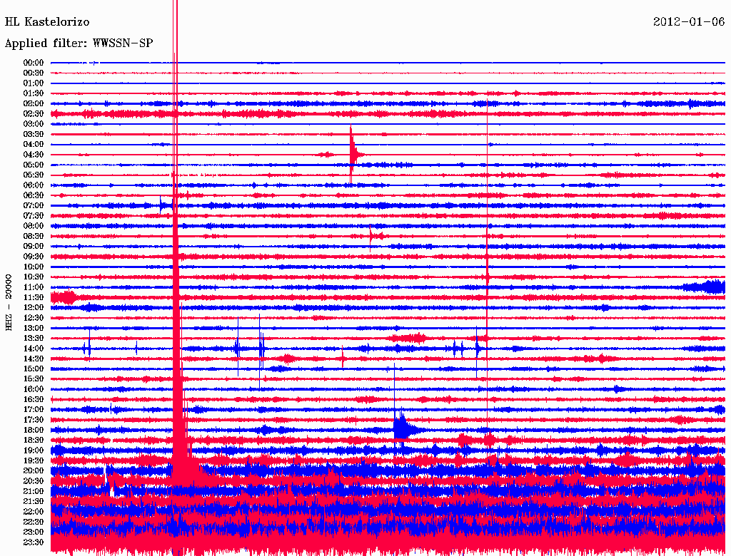731x556 pixels.
Task: Select the 08:00 time label
Action: pyautogui.click(x=34, y=226)
